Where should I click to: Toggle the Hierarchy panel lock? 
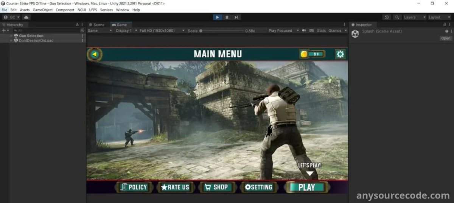coord(77,25)
